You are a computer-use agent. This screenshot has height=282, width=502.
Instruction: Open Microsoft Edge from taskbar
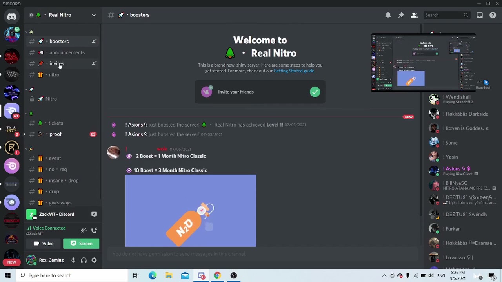pos(152,275)
